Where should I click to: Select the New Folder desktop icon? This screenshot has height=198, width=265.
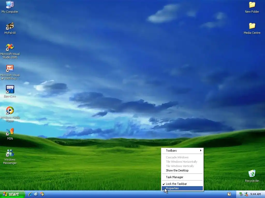click(x=252, y=7)
